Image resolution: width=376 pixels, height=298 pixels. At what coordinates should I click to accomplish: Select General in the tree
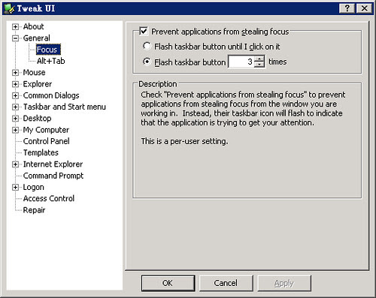tap(36, 38)
